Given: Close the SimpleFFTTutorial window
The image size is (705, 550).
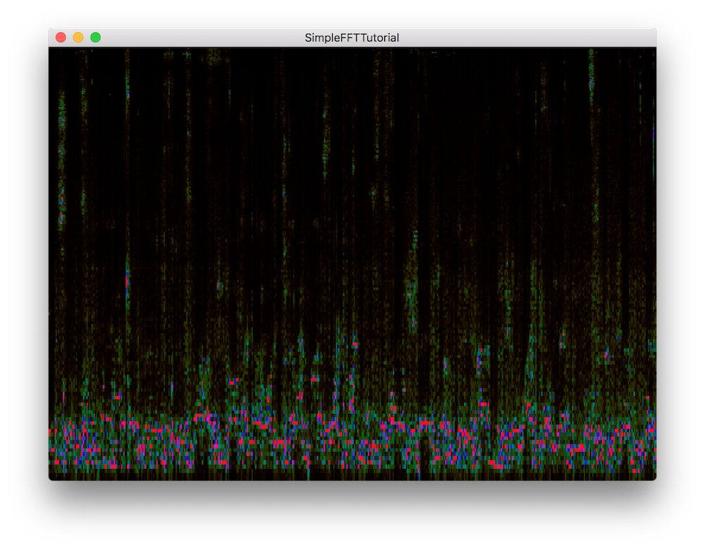Looking at the screenshot, I should [x=61, y=37].
